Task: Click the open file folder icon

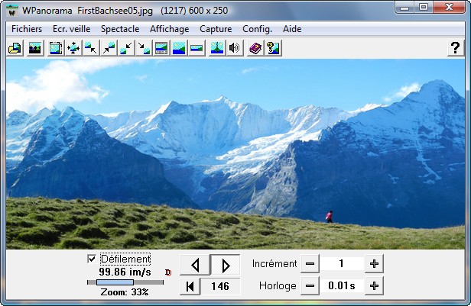Action: 14,49
